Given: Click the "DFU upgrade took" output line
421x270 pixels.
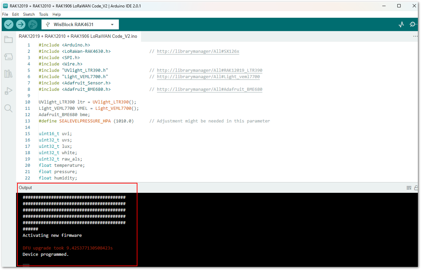Looking at the screenshot, I should [67, 248].
